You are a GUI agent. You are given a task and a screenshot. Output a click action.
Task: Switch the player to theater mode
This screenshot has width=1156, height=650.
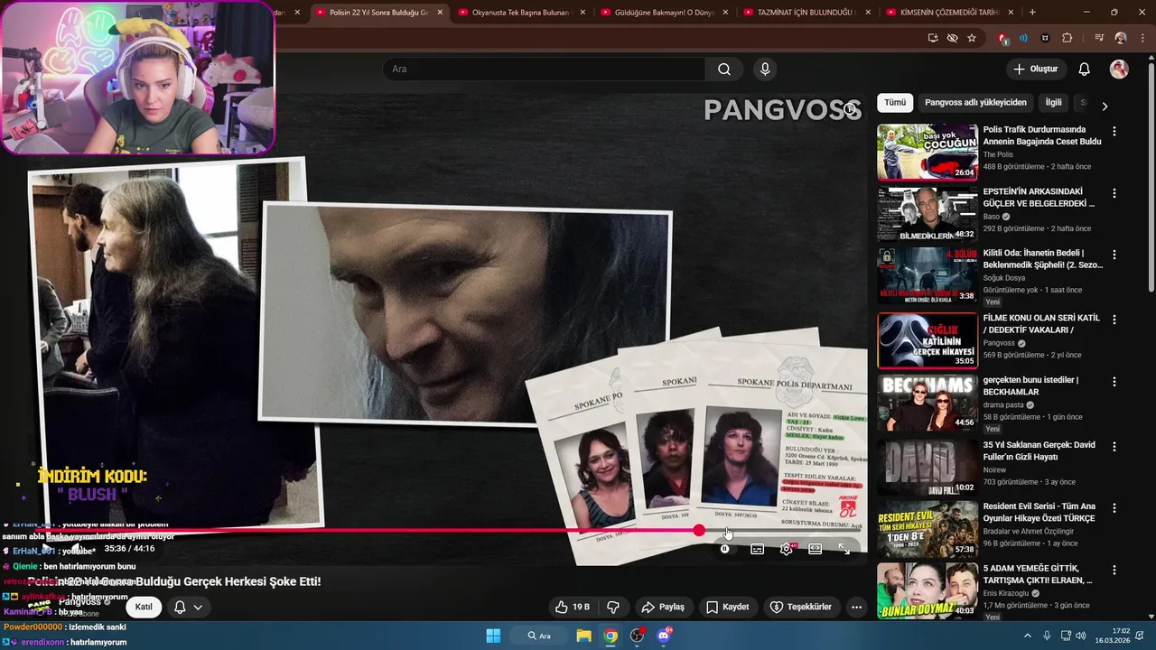point(816,549)
